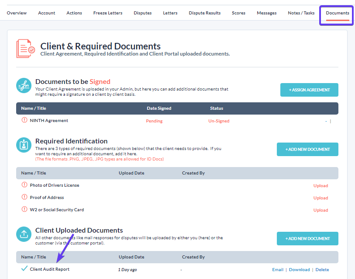
Task: Add new document under Required Identification
Action: coord(307,149)
